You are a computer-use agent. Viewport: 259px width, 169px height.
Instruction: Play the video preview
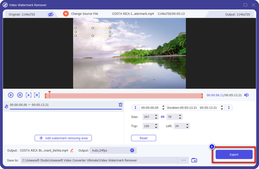pos(11,95)
